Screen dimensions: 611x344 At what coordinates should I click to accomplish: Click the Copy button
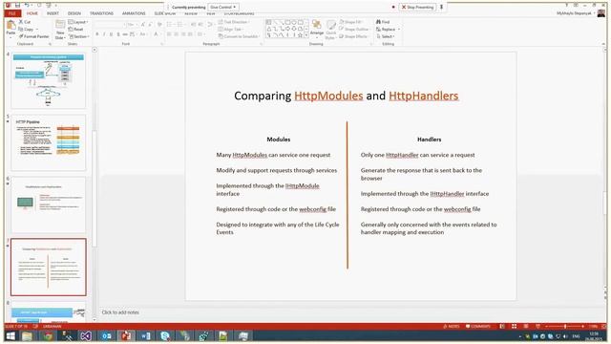27,30
